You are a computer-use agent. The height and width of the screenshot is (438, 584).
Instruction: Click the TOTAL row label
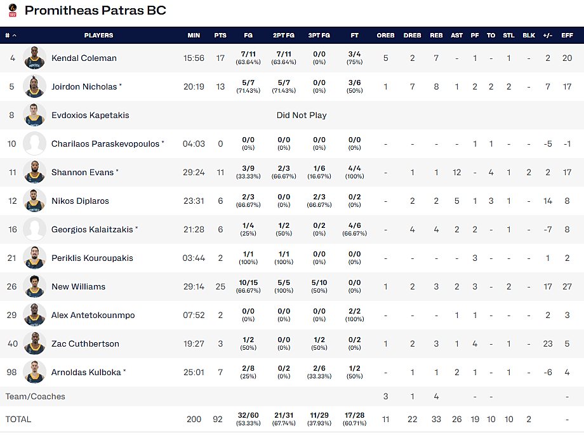tap(18, 420)
